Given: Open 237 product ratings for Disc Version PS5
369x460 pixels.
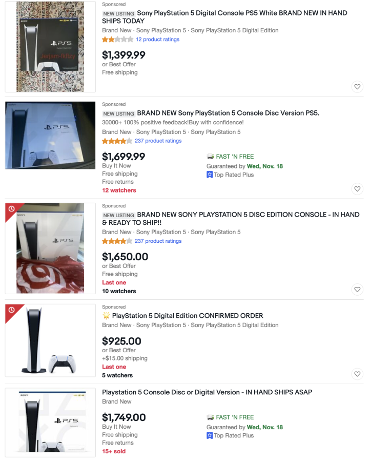Looking at the screenshot, I should point(158,141).
